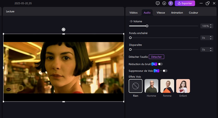Click the AI badge next to Réduction du bruit
218x118 pixels.
pyautogui.click(x=154, y=64)
